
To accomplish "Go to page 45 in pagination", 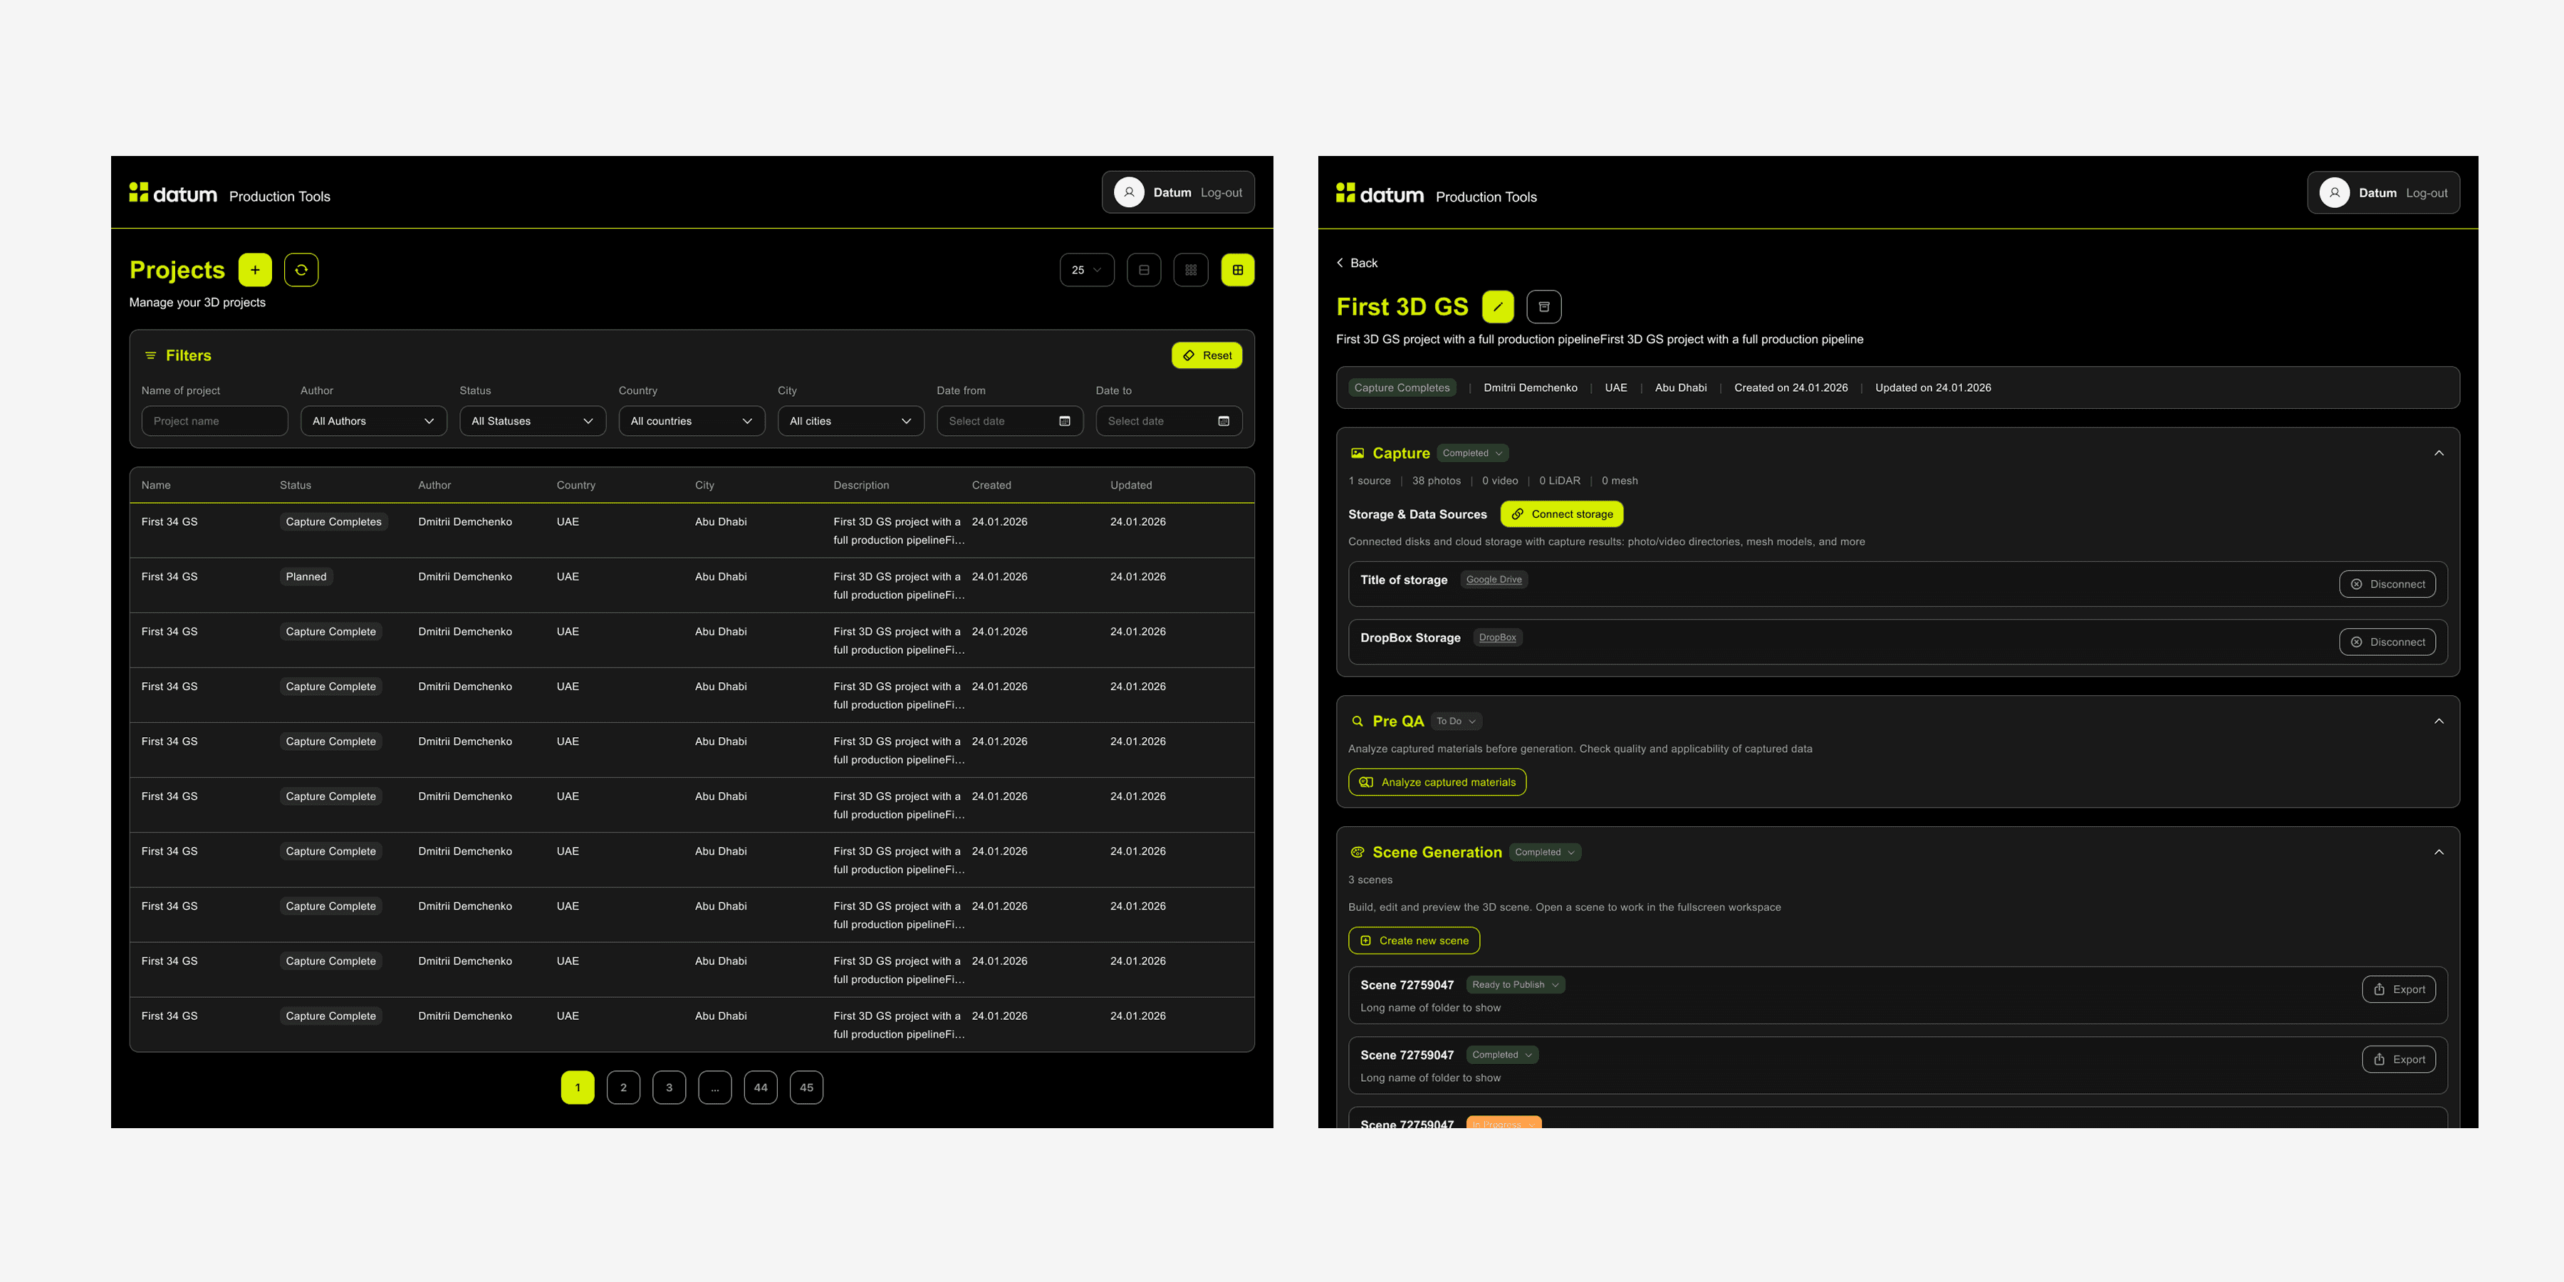I will point(806,1087).
